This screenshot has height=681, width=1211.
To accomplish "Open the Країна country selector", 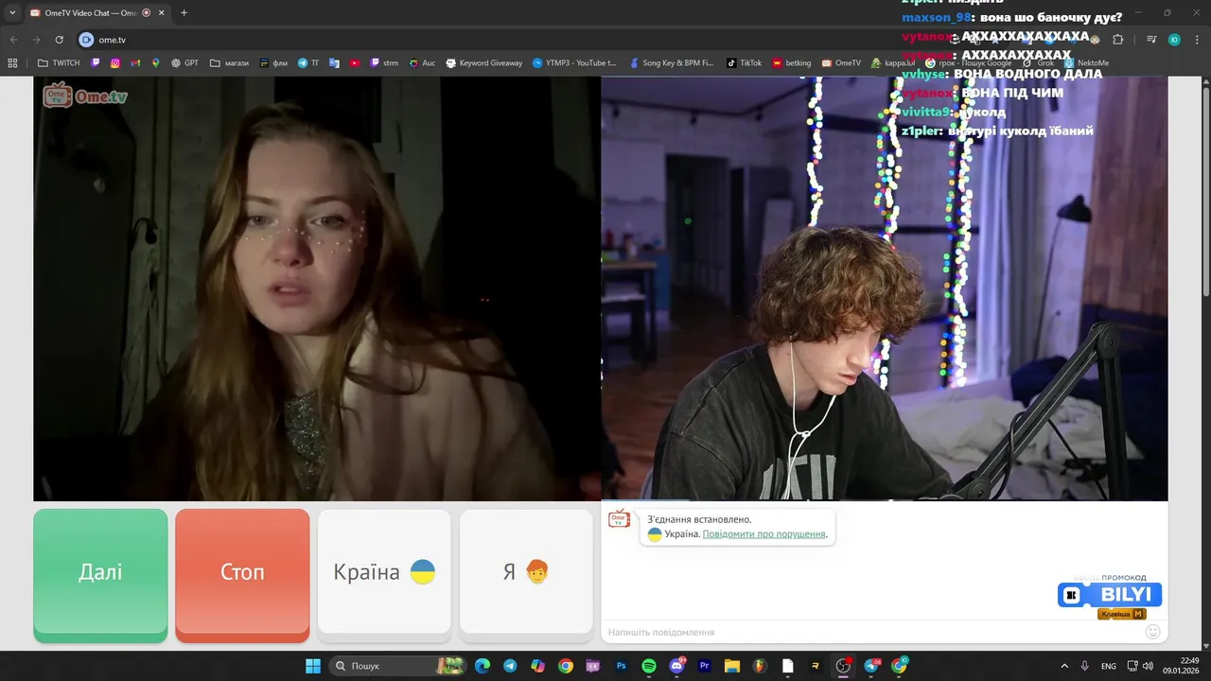I will click(384, 572).
